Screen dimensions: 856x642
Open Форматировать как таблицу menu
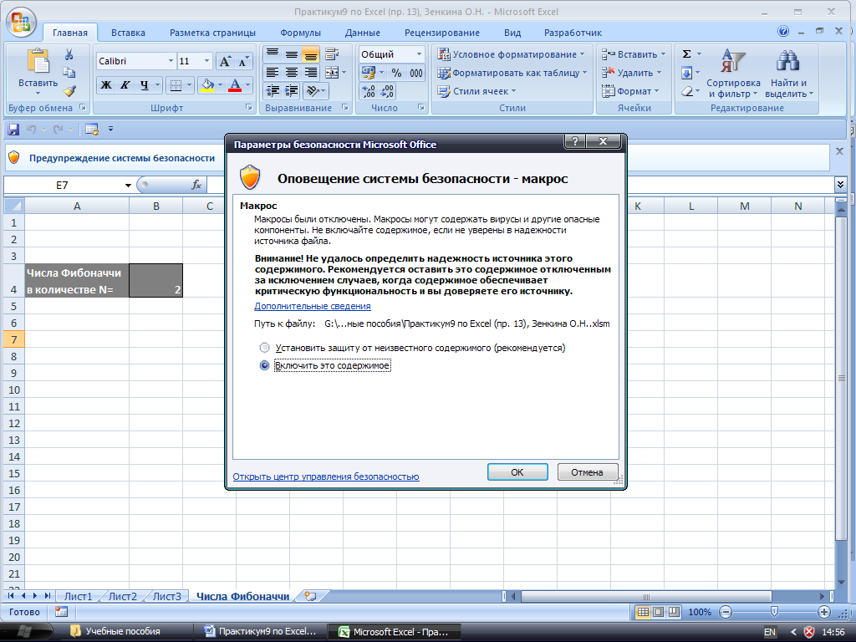[x=512, y=73]
